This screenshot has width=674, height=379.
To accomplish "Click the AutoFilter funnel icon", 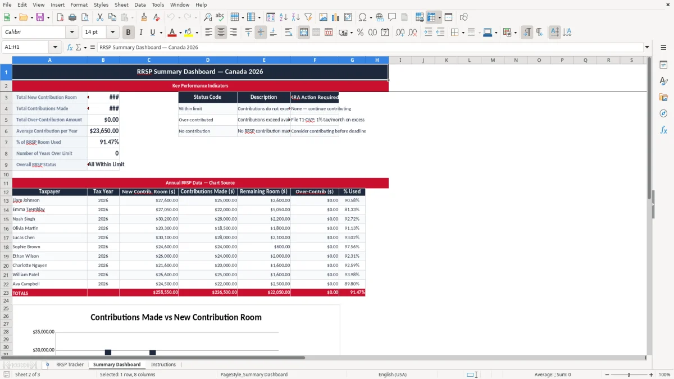I will coord(308,17).
